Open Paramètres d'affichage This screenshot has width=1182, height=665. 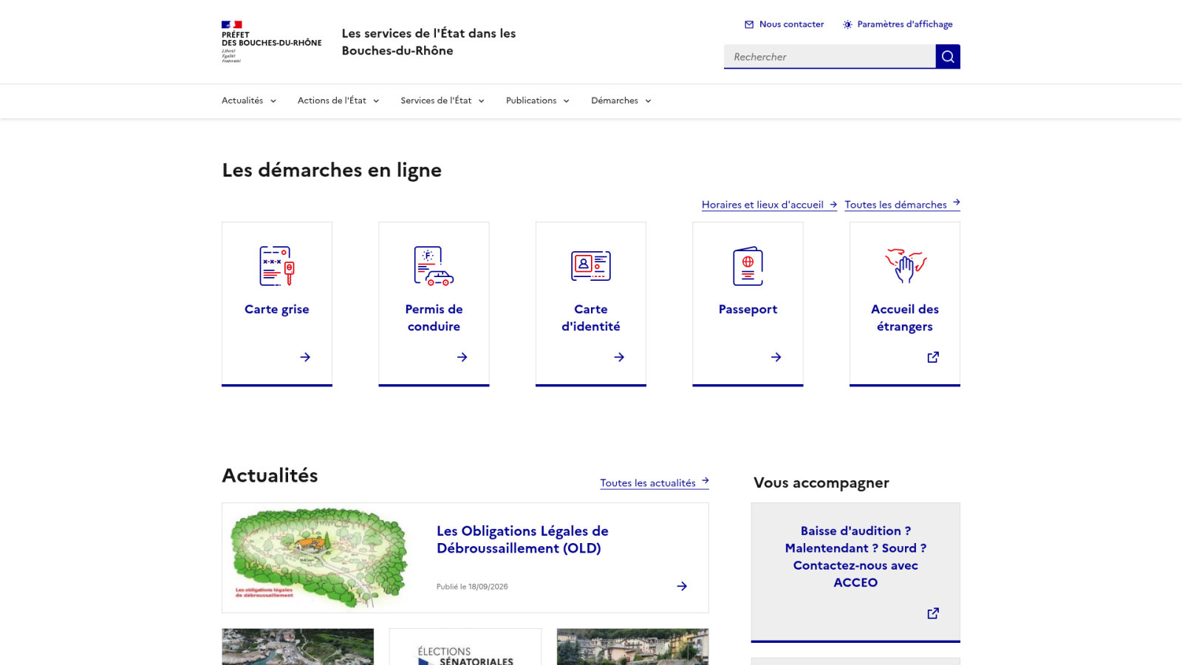(x=898, y=24)
